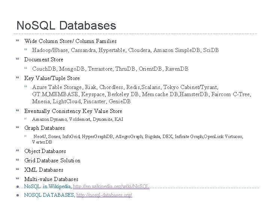Open the nosql-databases.org link
Viewport: 270px width, 202px height.
tap(104, 195)
